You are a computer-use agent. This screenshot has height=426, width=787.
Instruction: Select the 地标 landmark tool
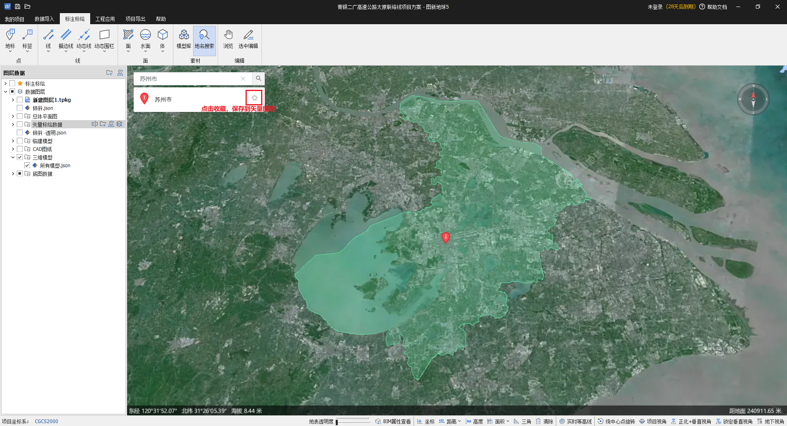point(10,39)
